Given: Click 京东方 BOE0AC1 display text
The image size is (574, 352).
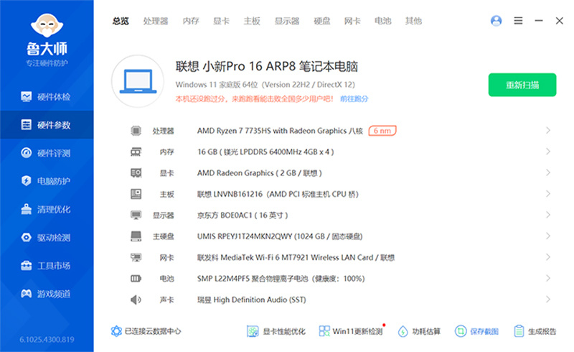Looking at the screenshot, I should coord(243,216).
